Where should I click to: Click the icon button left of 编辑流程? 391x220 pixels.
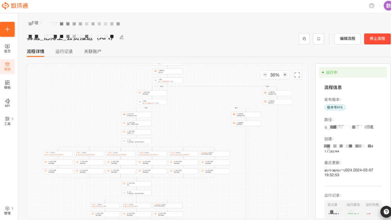tap(318, 39)
